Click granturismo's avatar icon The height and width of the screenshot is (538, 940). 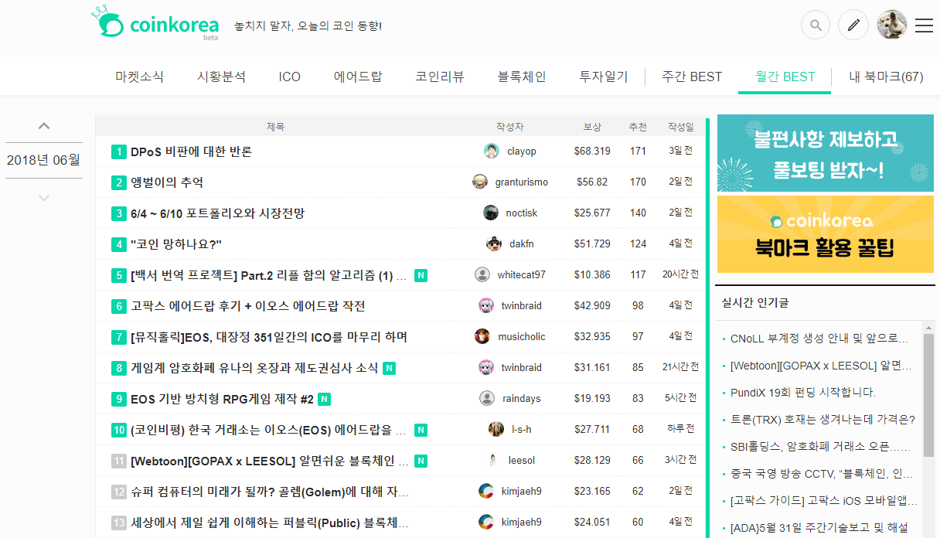tap(480, 182)
